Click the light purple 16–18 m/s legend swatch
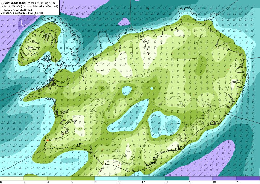The image size is (260, 184). 201,179
